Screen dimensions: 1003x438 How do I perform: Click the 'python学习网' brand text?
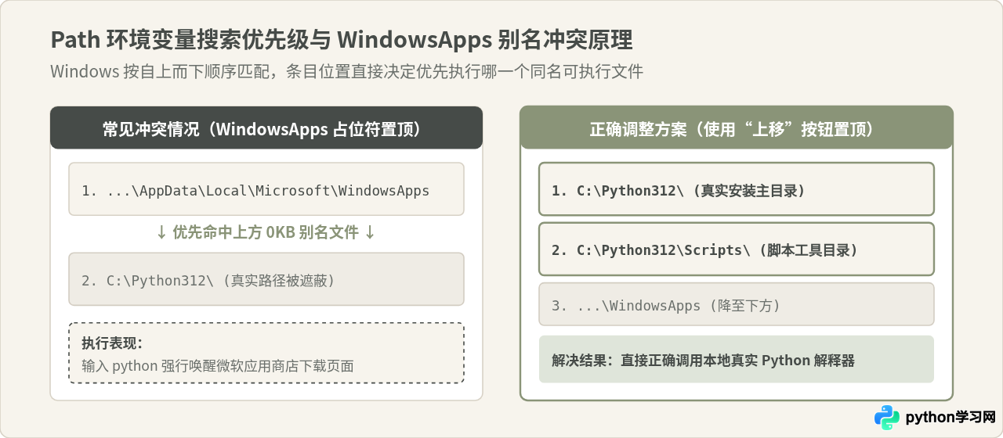click(950, 418)
